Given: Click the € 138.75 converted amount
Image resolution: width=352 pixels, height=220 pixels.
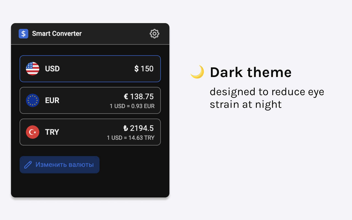Looking at the screenshot, I should coord(139,97).
